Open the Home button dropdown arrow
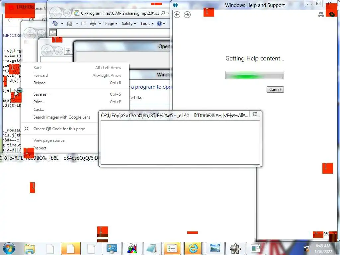The width and height of the screenshot is (340, 255). point(62,24)
